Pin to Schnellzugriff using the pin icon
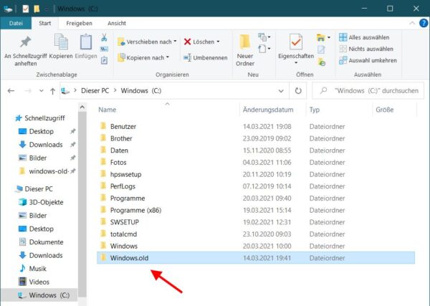The width and height of the screenshot is (430, 306). click(26, 42)
